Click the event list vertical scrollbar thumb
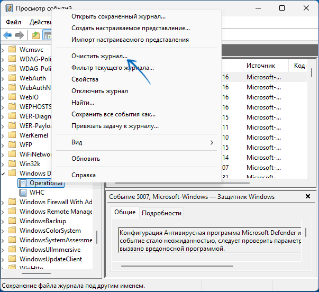The image size is (319, 292). 312,72
